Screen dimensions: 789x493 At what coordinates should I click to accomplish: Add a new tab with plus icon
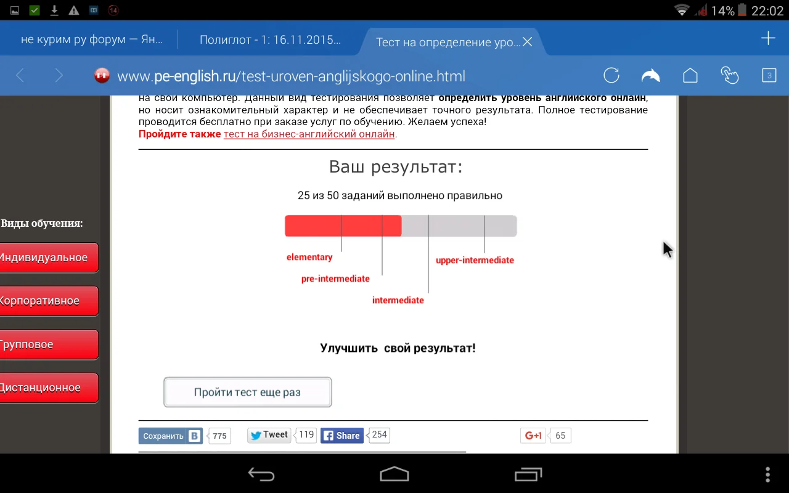(768, 38)
